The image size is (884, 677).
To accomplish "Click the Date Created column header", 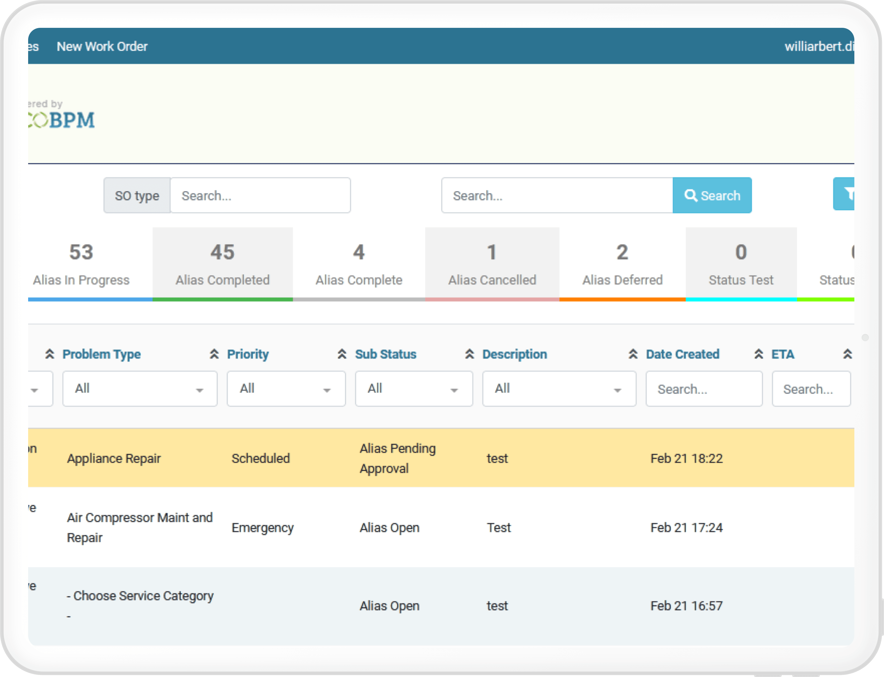I will tap(683, 354).
